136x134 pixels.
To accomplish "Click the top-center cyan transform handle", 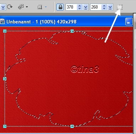I will (x=72, y=31).
